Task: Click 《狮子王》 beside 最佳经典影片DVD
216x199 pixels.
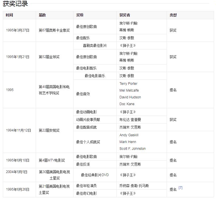Action: (x=127, y=175)
